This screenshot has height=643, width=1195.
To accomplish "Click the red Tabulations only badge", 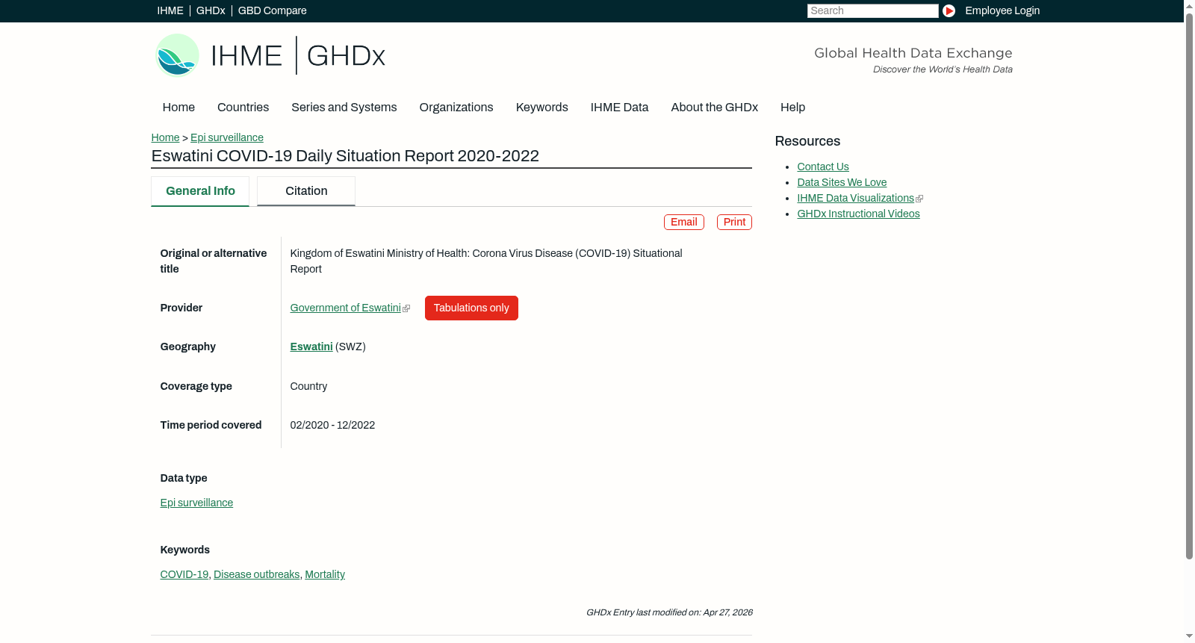I will point(471,308).
